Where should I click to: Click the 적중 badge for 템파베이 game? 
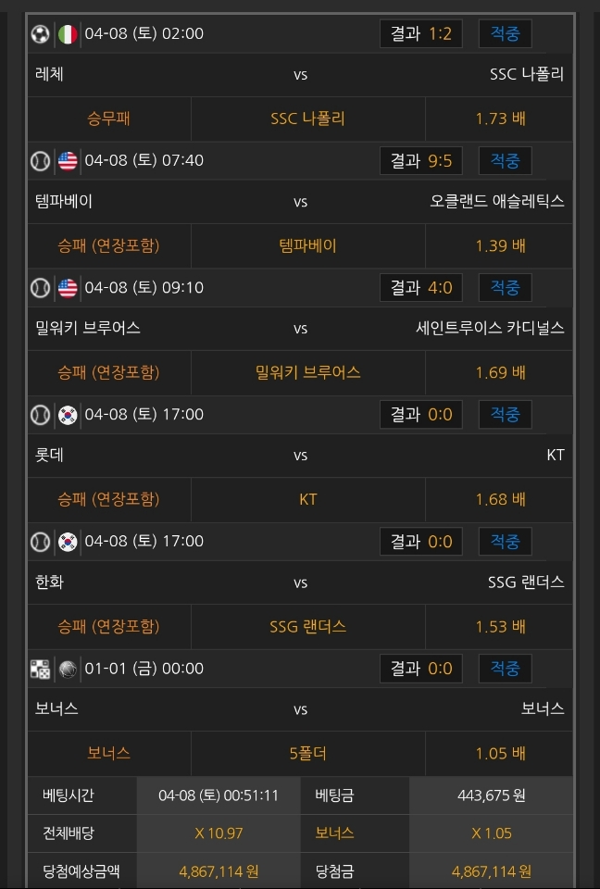pyautogui.click(x=505, y=161)
